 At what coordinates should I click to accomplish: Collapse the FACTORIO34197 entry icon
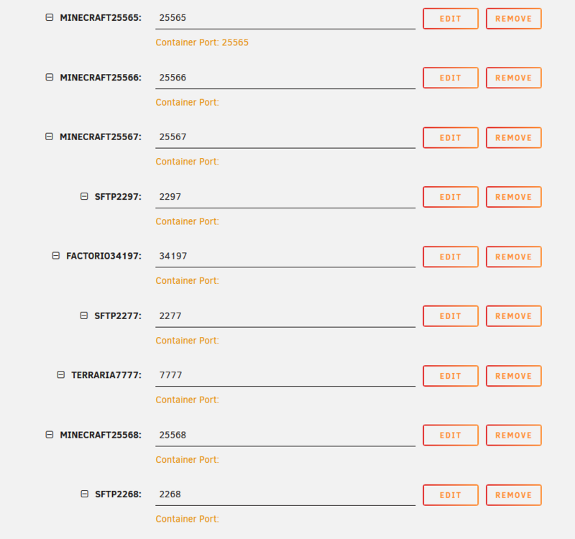click(x=56, y=255)
